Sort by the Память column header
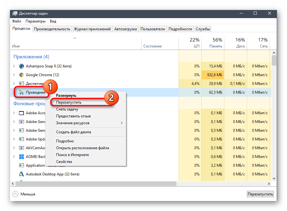287x211 pixels. pos(213,43)
